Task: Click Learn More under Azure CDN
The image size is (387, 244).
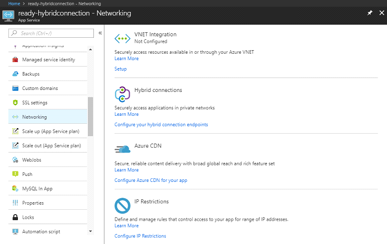Action: click(126, 170)
